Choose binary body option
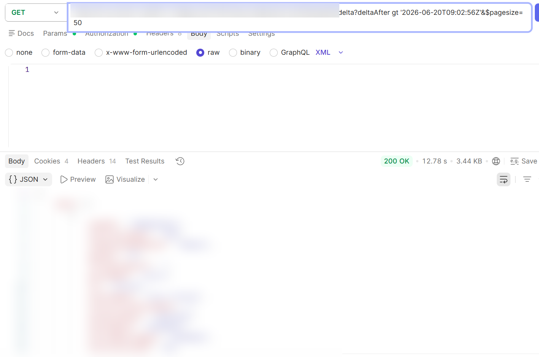The image size is (539, 357). (x=233, y=52)
